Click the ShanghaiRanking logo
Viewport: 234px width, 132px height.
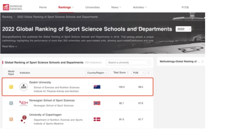(x=12, y=7)
